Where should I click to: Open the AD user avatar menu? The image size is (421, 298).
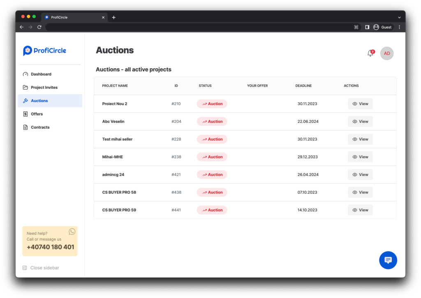387,53
